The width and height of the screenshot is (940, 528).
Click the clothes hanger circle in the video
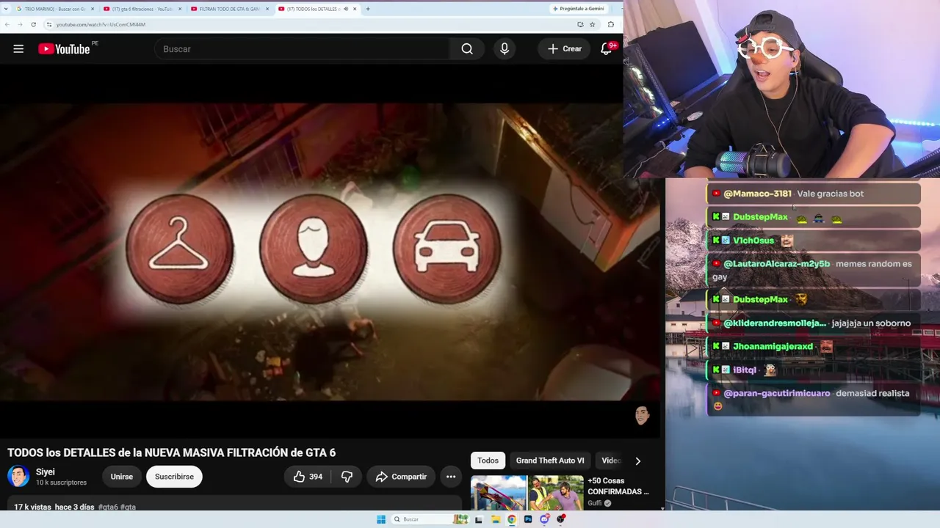[x=180, y=249]
